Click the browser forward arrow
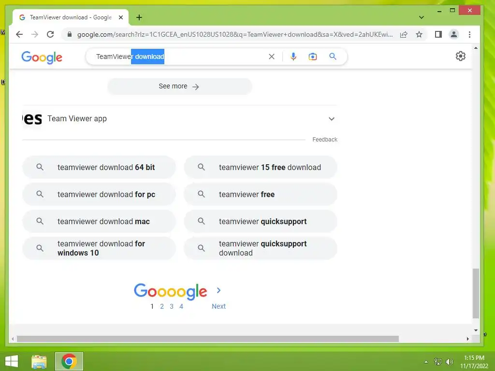This screenshot has height=371, width=495. pos(35,34)
